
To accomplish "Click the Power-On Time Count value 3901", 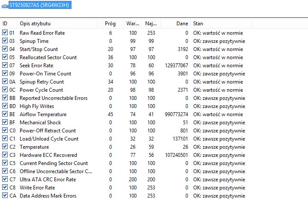I will point(183,74).
